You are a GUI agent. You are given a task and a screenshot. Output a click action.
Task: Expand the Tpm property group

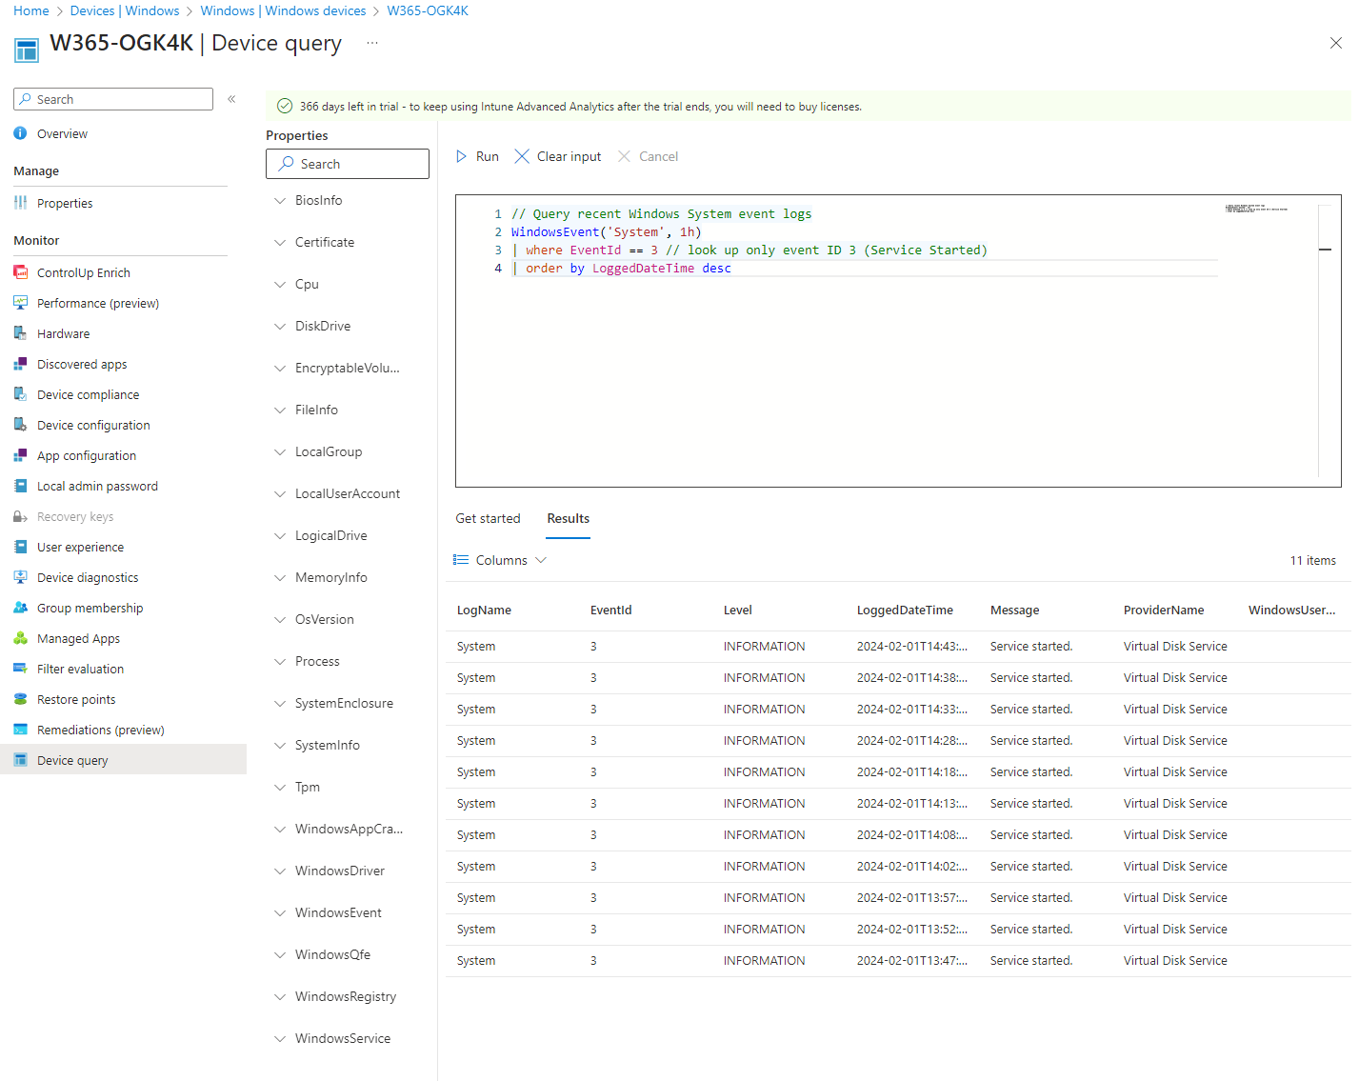click(280, 787)
